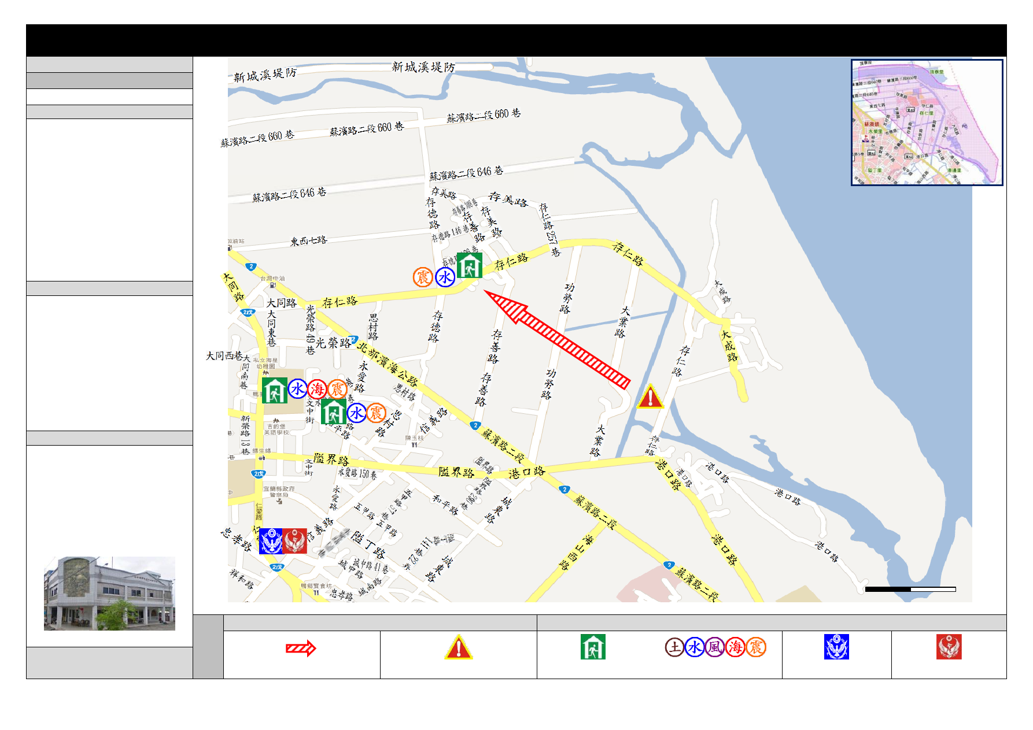Screen dimensions: 1033x730
Task: Click fire department emblem in legend
Action: [x=949, y=647]
